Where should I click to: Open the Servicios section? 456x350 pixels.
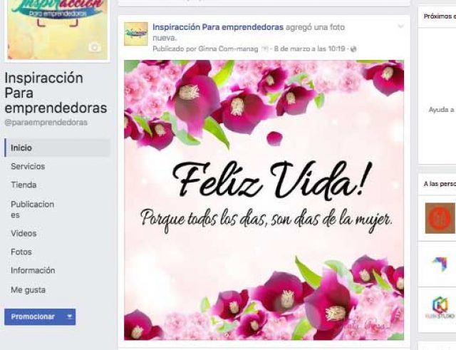pyautogui.click(x=28, y=166)
